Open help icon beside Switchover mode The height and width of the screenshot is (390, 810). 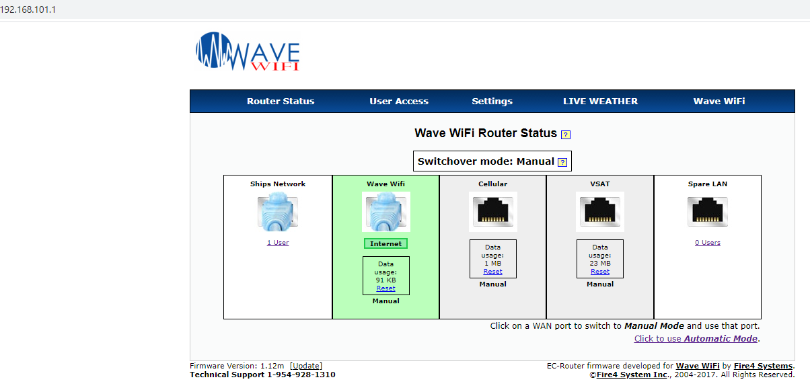point(562,162)
